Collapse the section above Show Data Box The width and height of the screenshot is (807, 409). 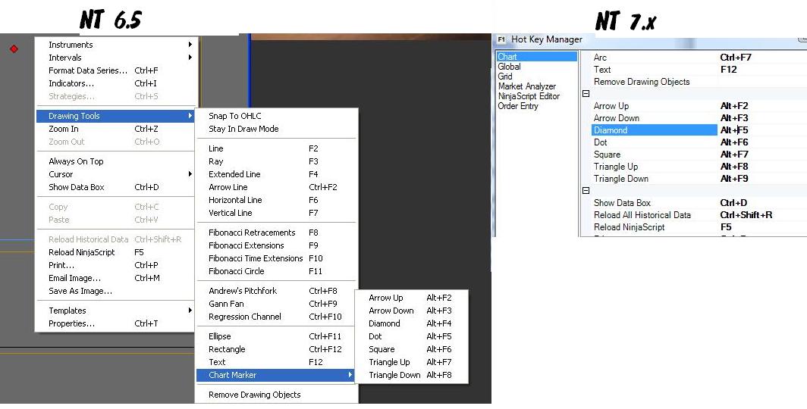point(586,191)
